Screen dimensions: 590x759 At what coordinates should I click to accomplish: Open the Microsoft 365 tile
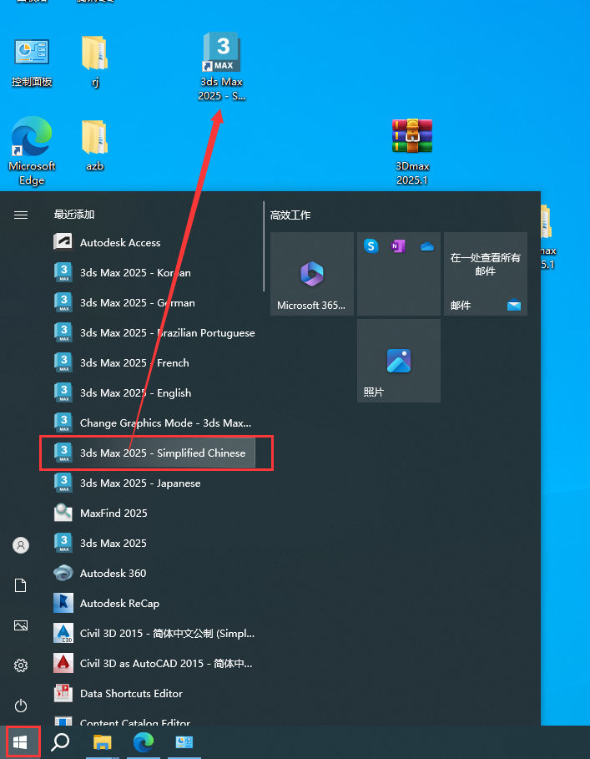click(x=312, y=274)
